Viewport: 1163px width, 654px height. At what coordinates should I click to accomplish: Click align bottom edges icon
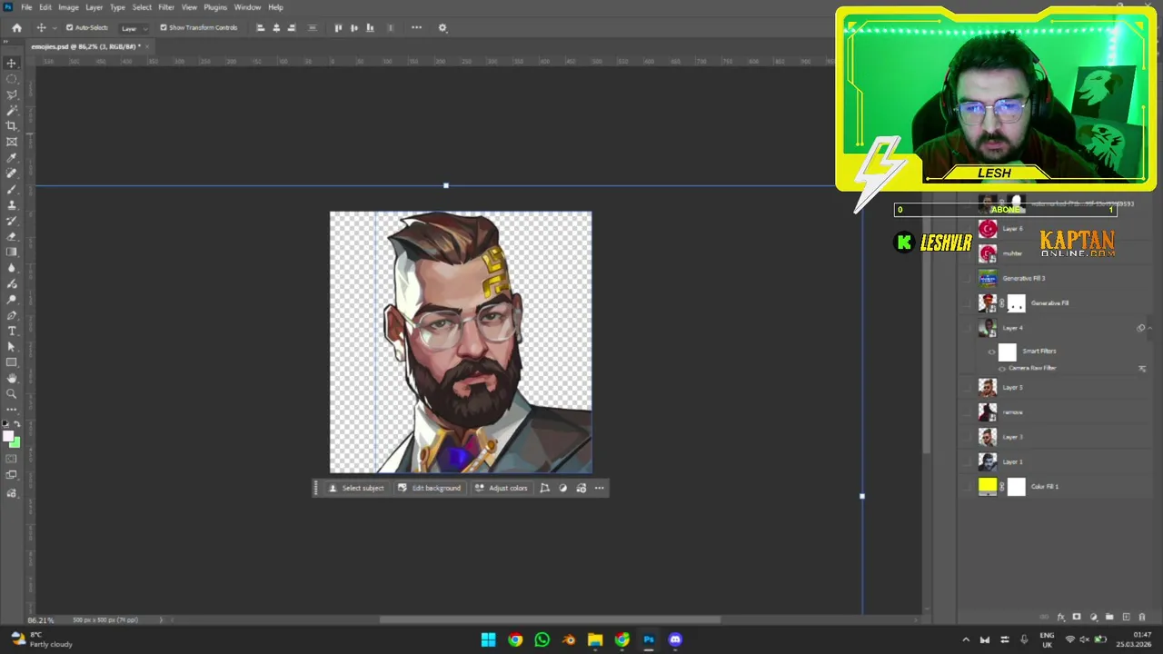370,27
